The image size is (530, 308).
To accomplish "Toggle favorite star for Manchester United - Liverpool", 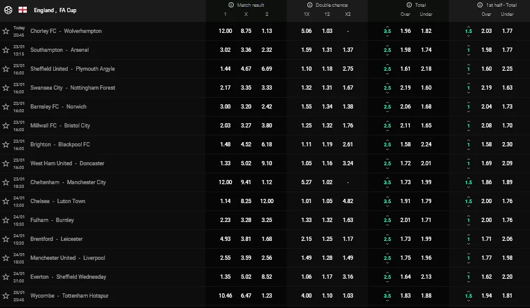I will 6,258.
